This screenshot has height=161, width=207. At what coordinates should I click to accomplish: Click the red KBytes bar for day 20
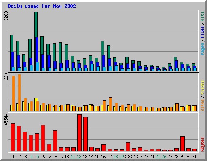128,147
